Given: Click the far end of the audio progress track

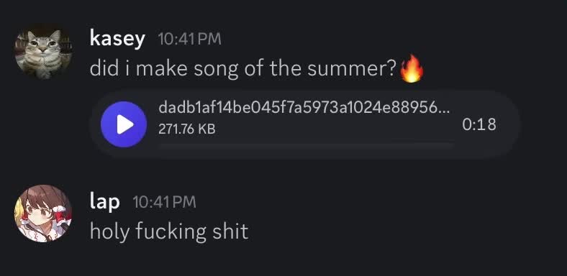Looking at the screenshot, I should tap(453, 145).
